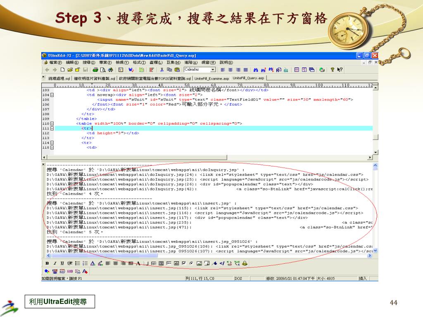Click the editor scroll-down arrow
The height and width of the screenshot is (317, 423).
point(375,153)
